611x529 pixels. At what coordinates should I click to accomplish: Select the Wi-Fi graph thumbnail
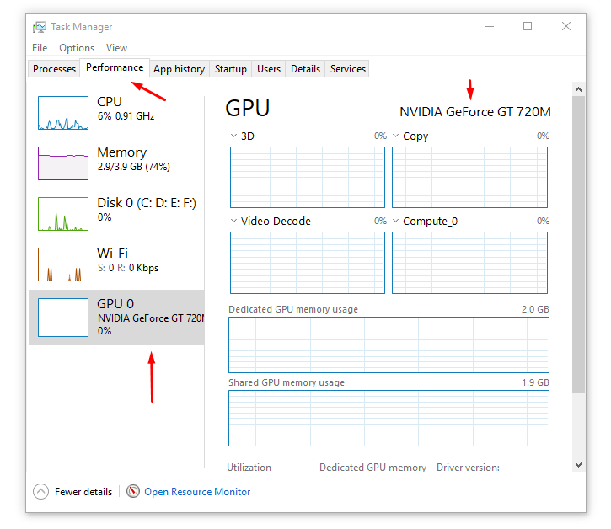[x=63, y=264]
